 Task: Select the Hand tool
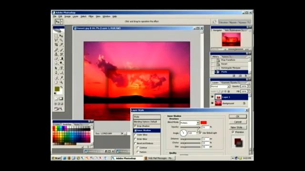pos(56,82)
